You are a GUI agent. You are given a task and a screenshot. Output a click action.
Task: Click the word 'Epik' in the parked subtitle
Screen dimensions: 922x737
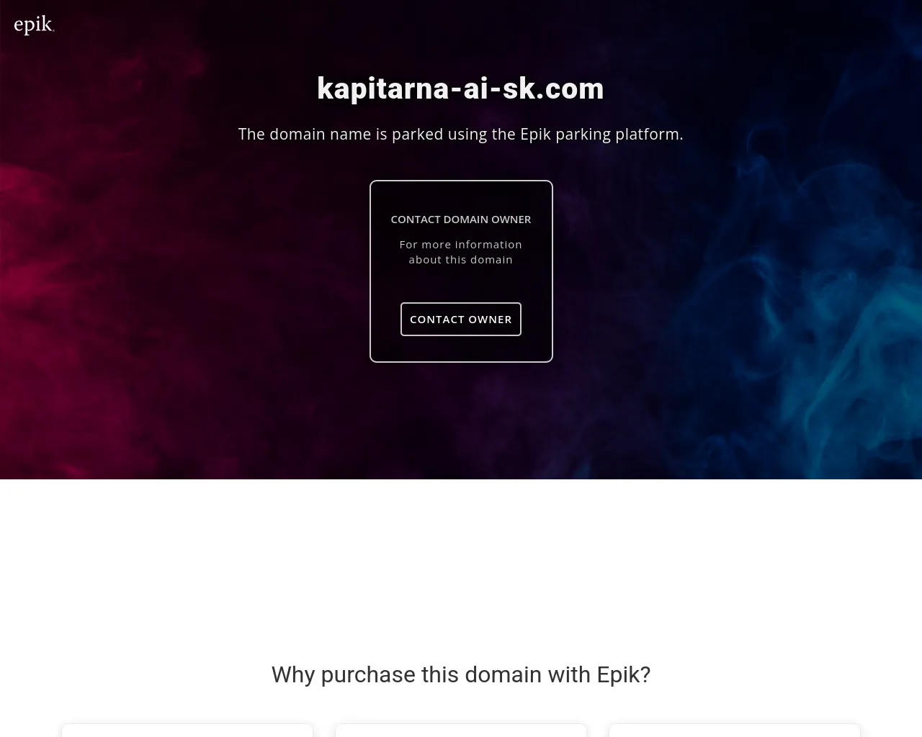(x=535, y=134)
